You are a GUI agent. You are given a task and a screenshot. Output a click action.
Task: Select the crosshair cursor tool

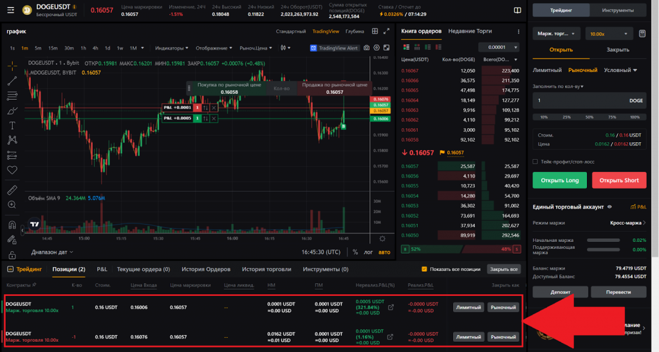(x=12, y=66)
